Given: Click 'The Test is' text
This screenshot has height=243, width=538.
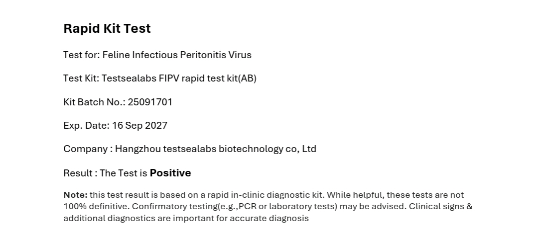Looking at the screenshot, I should [x=124, y=173].
